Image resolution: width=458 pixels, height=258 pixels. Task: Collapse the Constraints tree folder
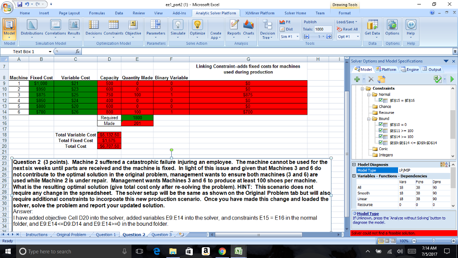tap(363, 88)
